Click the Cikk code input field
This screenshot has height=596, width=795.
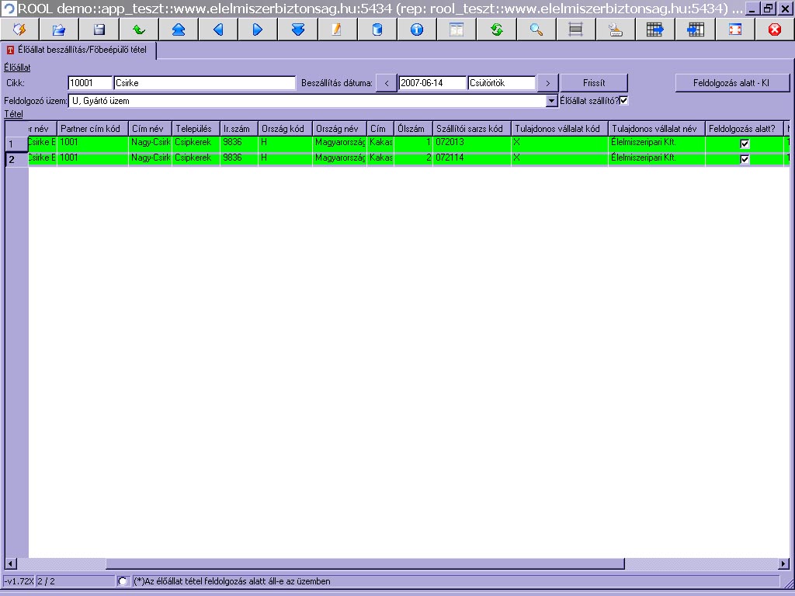pos(90,83)
